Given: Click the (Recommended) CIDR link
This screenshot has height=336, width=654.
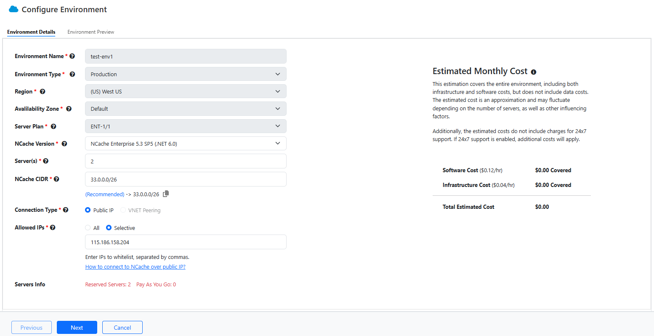Looking at the screenshot, I should pyautogui.click(x=105, y=194).
